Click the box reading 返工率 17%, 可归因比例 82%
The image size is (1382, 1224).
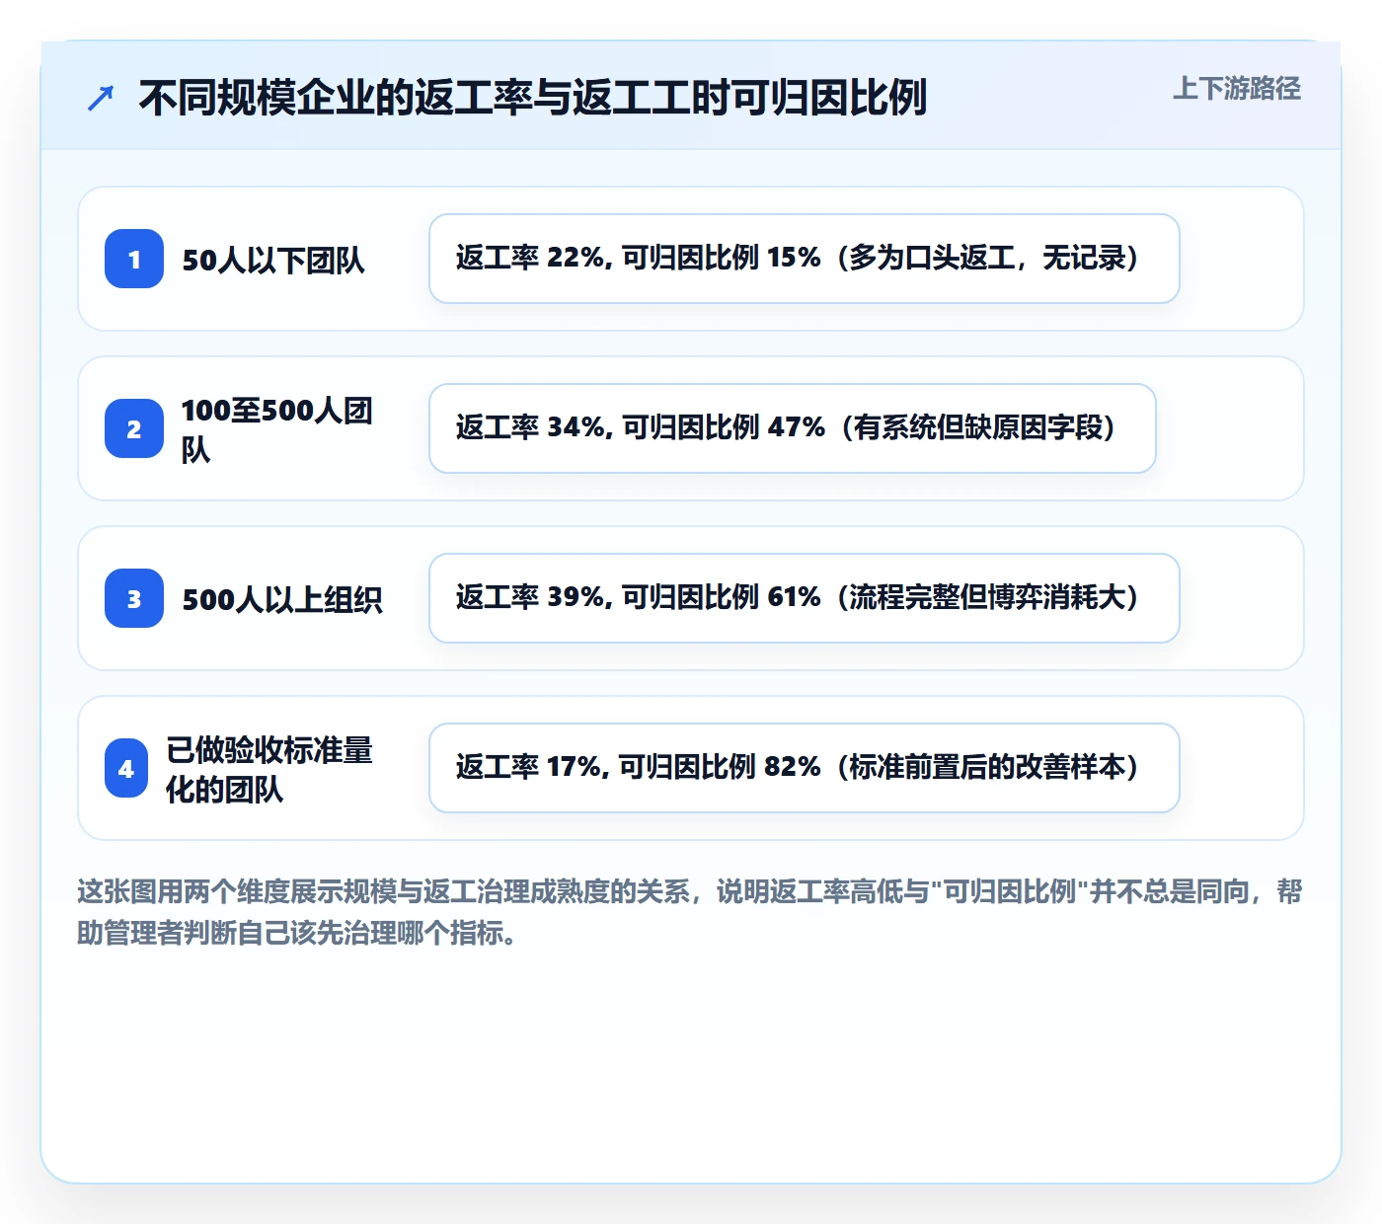pos(805,768)
